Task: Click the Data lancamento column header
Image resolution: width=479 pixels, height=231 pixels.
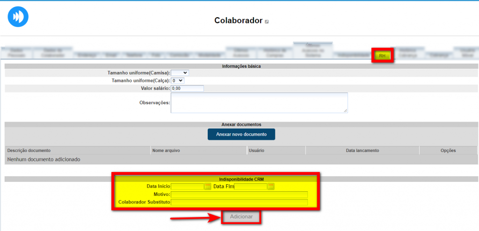Action: pos(363,151)
